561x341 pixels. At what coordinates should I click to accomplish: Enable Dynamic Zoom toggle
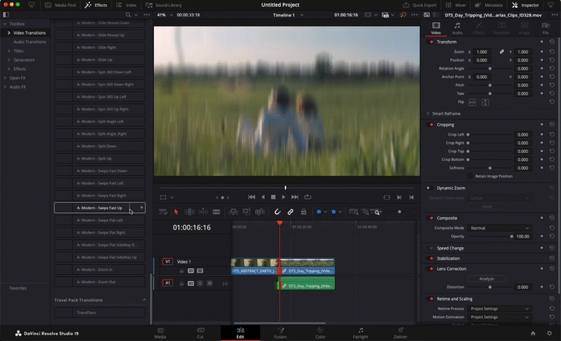pyautogui.click(x=428, y=188)
